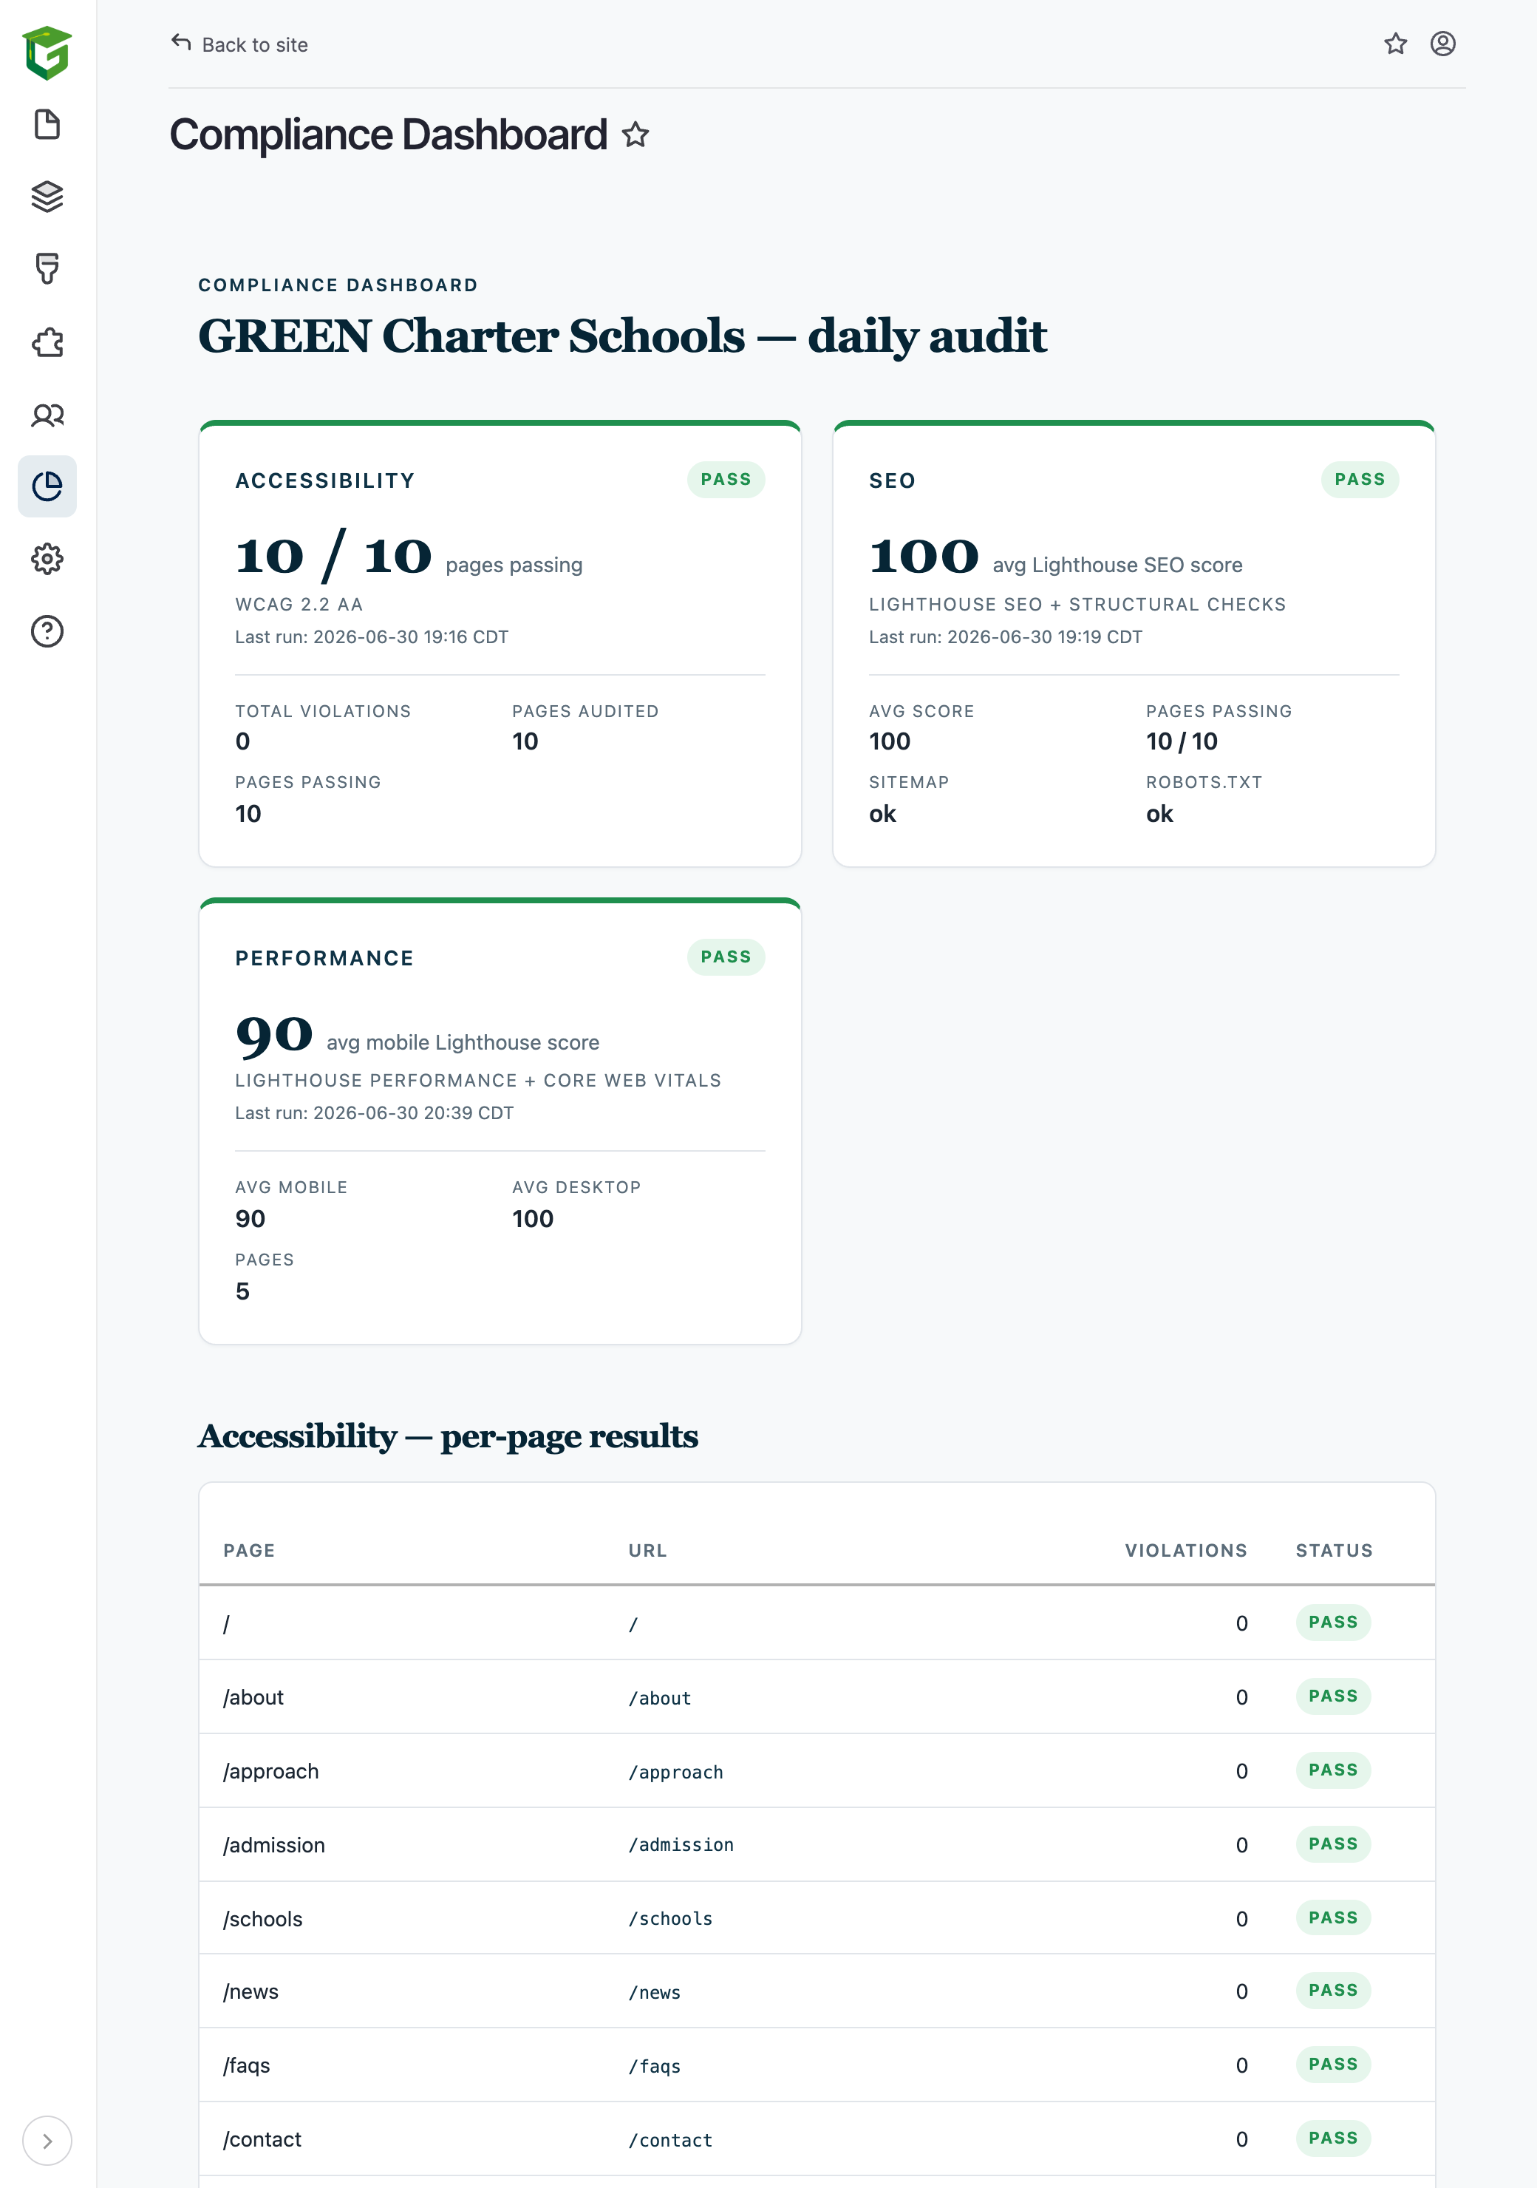Click the ROBOTS.TXT label

pos(1204,782)
